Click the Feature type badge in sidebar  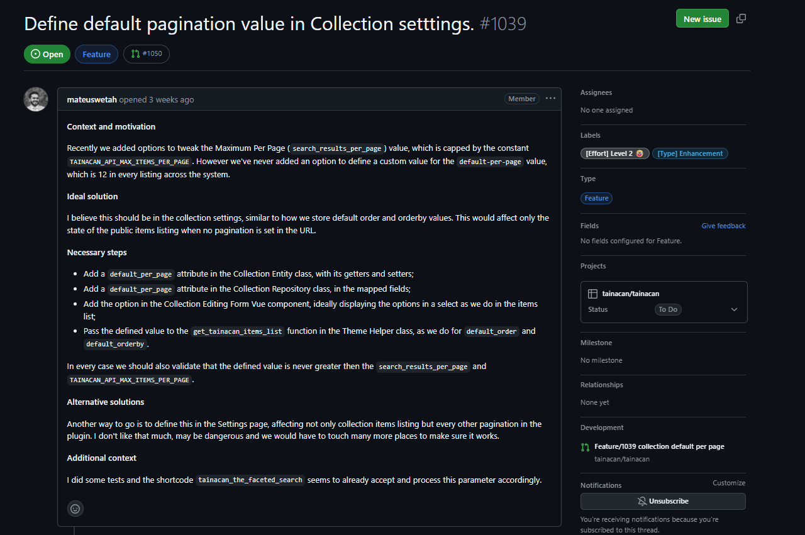tap(596, 198)
